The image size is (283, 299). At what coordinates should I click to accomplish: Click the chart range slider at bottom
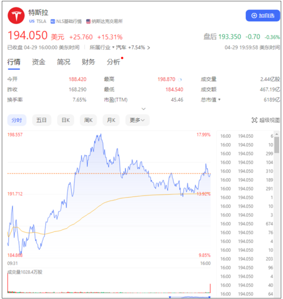click(x=190, y=297)
